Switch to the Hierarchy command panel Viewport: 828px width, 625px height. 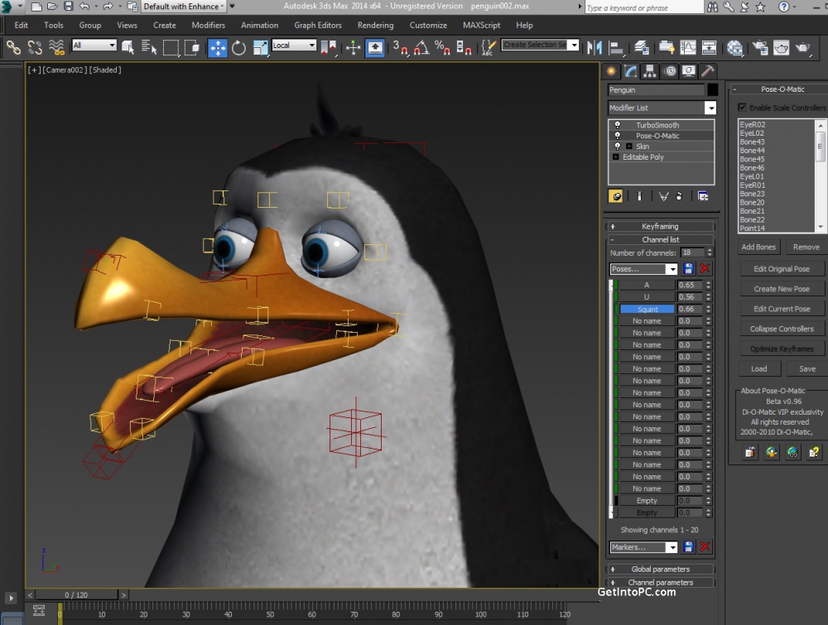pyautogui.click(x=650, y=71)
